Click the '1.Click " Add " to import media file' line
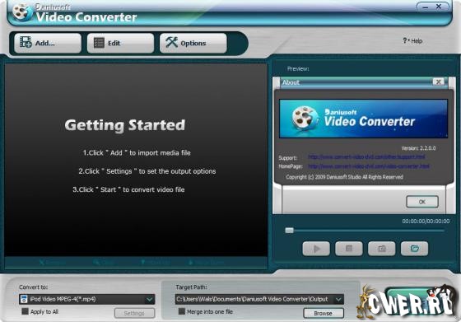Viewport: 461px width, 322px height. pos(137,153)
